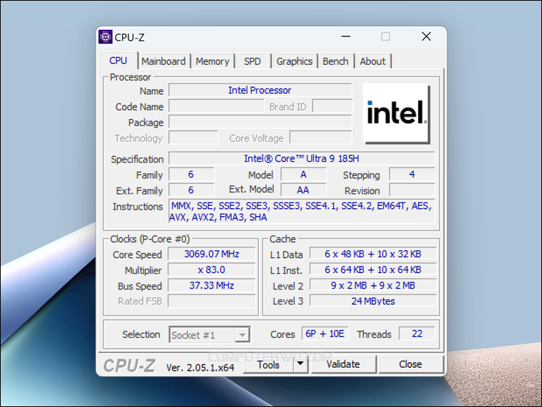Click the Ext. Family value '6'
Screen dimensions: 542x407
pyautogui.click(x=191, y=190)
